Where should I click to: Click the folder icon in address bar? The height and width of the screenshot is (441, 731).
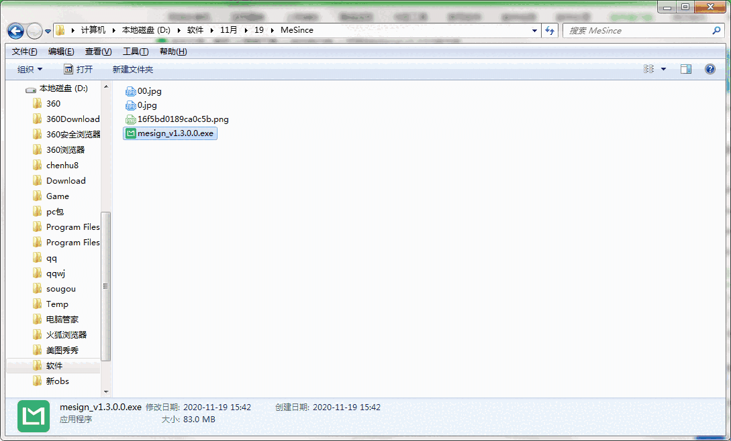pos(60,31)
